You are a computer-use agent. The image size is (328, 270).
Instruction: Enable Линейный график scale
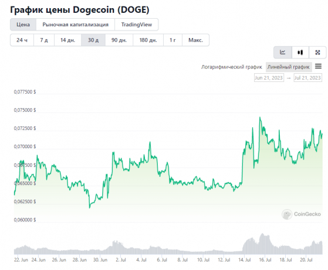coord(289,67)
